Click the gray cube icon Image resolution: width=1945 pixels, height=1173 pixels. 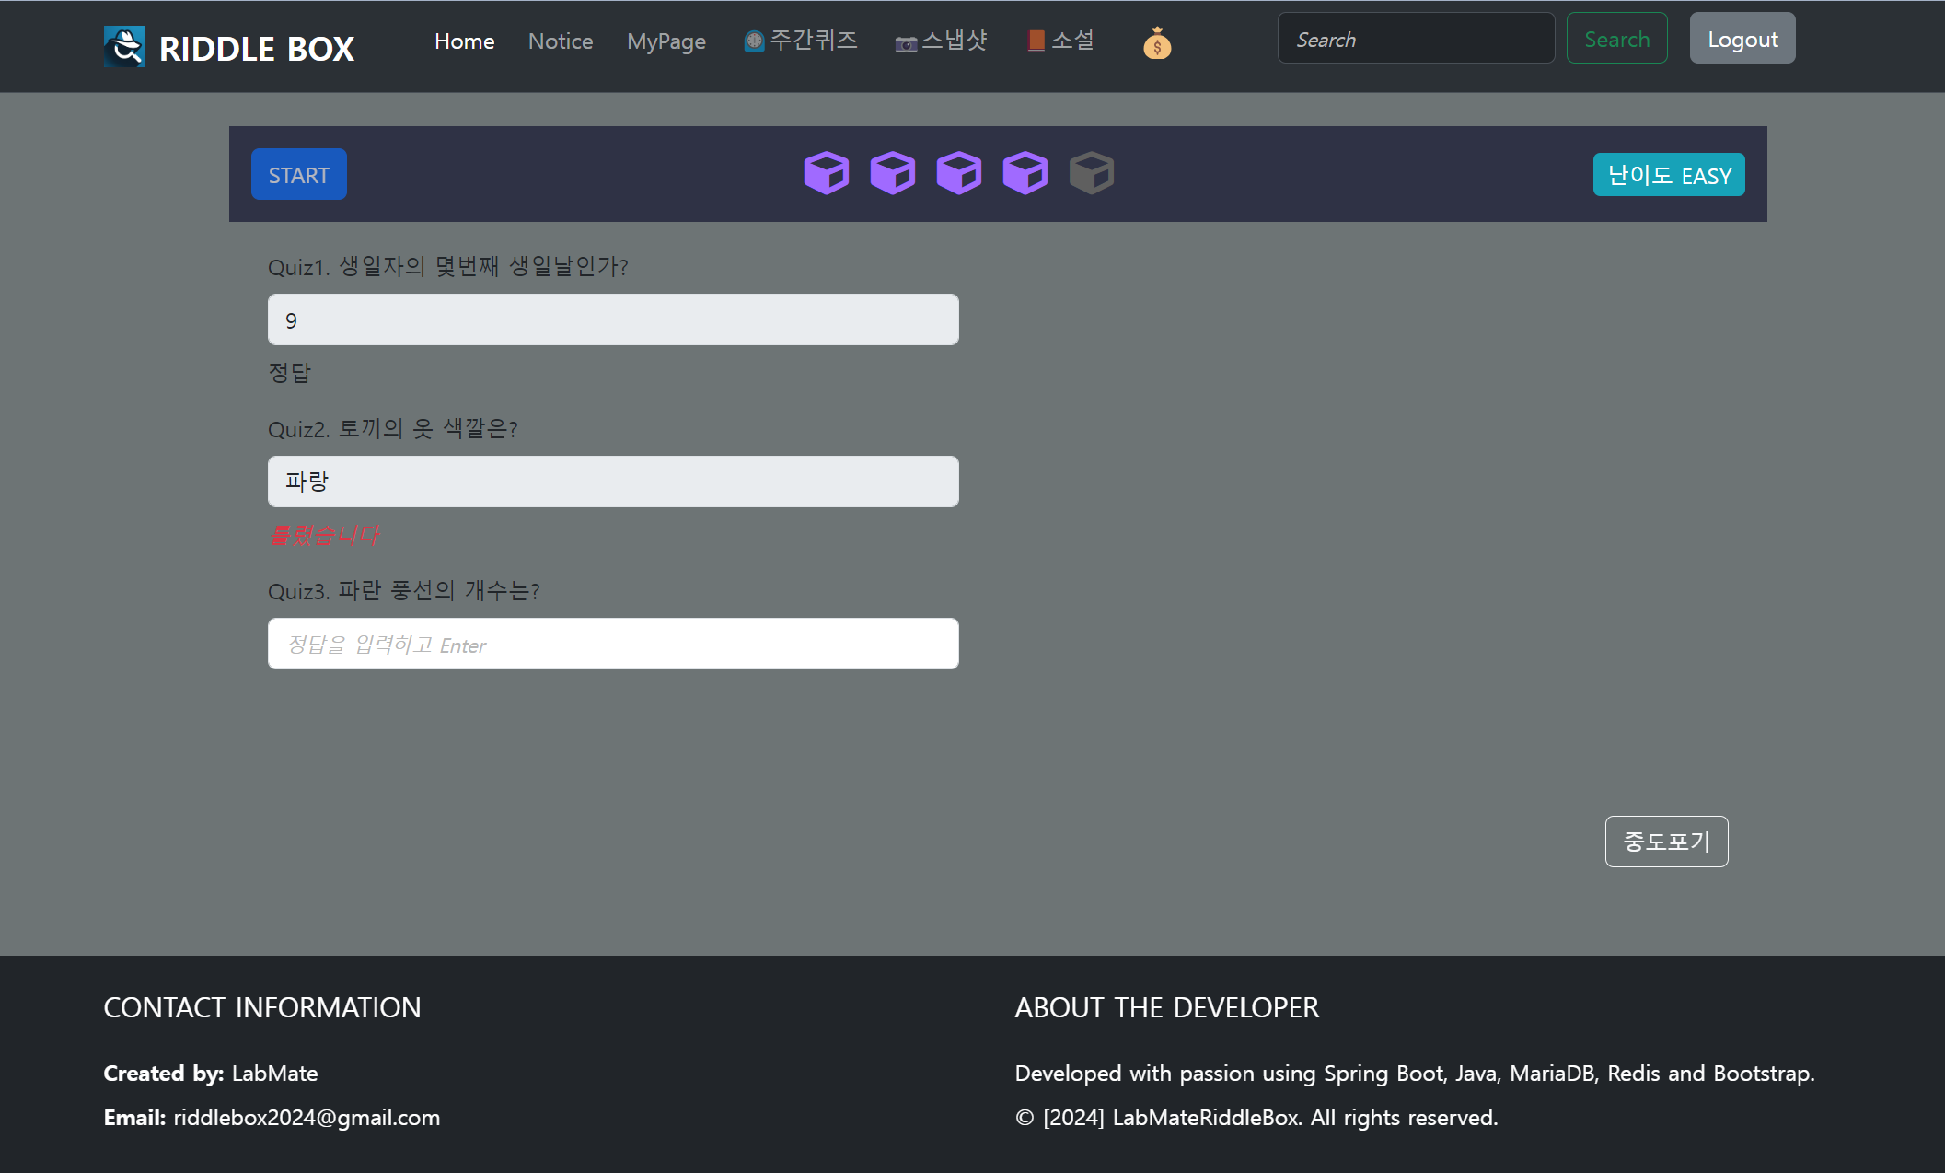coord(1091,172)
